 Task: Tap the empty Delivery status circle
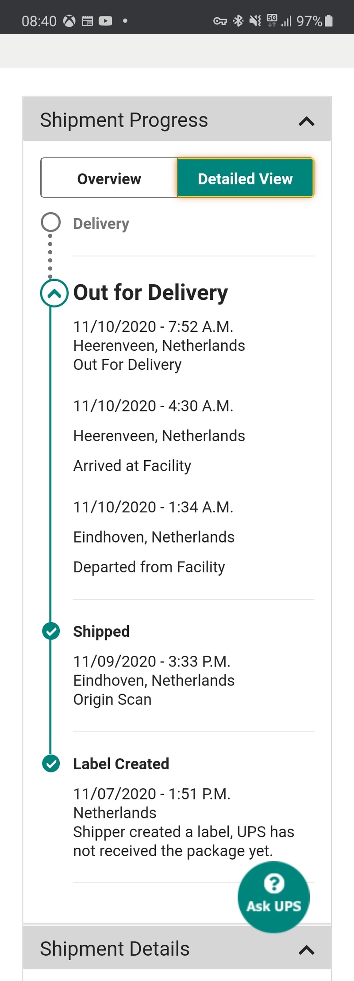tap(51, 222)
